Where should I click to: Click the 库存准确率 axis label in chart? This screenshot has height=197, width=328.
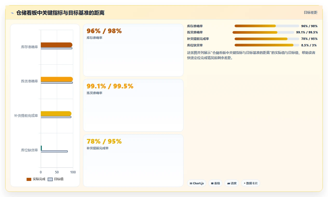pyautogui.click(x=29, y=47)
